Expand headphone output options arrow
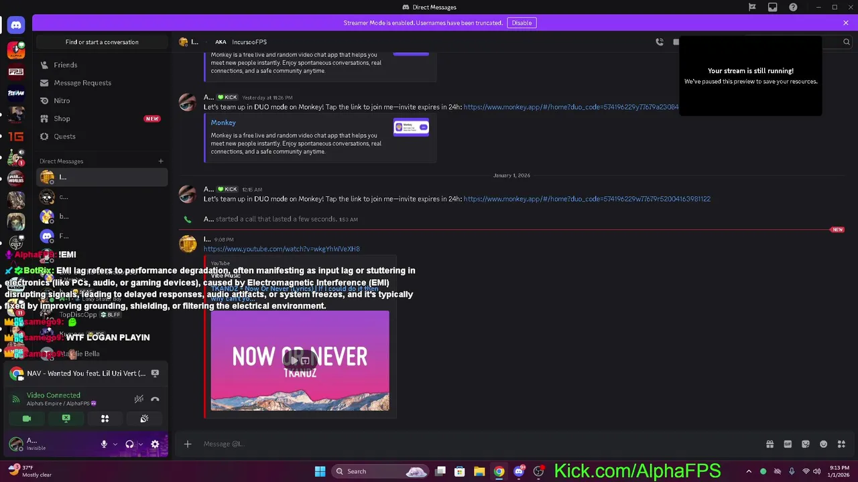The width and height of the screenshot is (858, 482). pyautogui.click(x=140, y=444)
